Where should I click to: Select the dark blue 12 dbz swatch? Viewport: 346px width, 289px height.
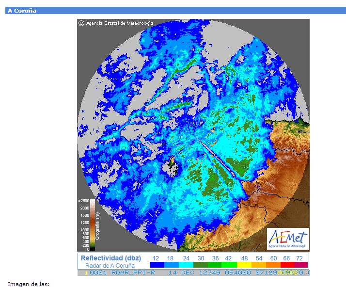156,265
